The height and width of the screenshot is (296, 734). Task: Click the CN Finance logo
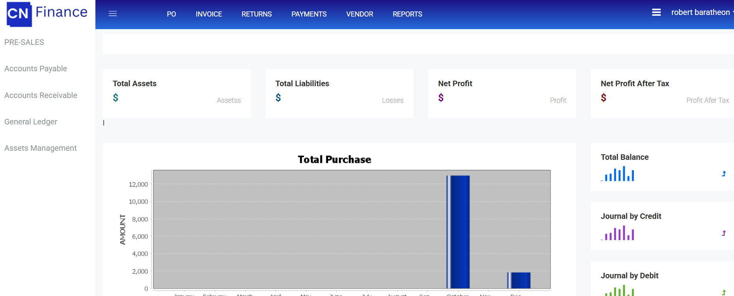47,14
